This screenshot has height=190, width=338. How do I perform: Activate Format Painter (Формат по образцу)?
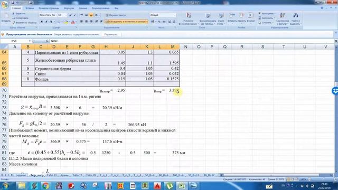coord(24,23)
